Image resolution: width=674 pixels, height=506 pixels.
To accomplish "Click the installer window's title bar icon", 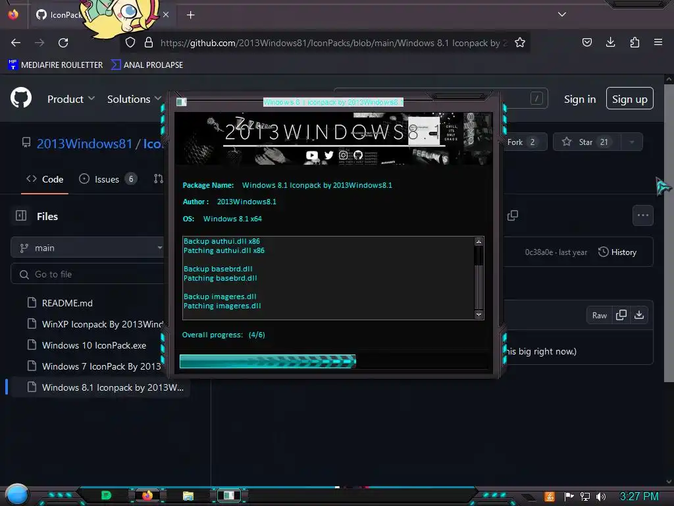I will (182, 102).
